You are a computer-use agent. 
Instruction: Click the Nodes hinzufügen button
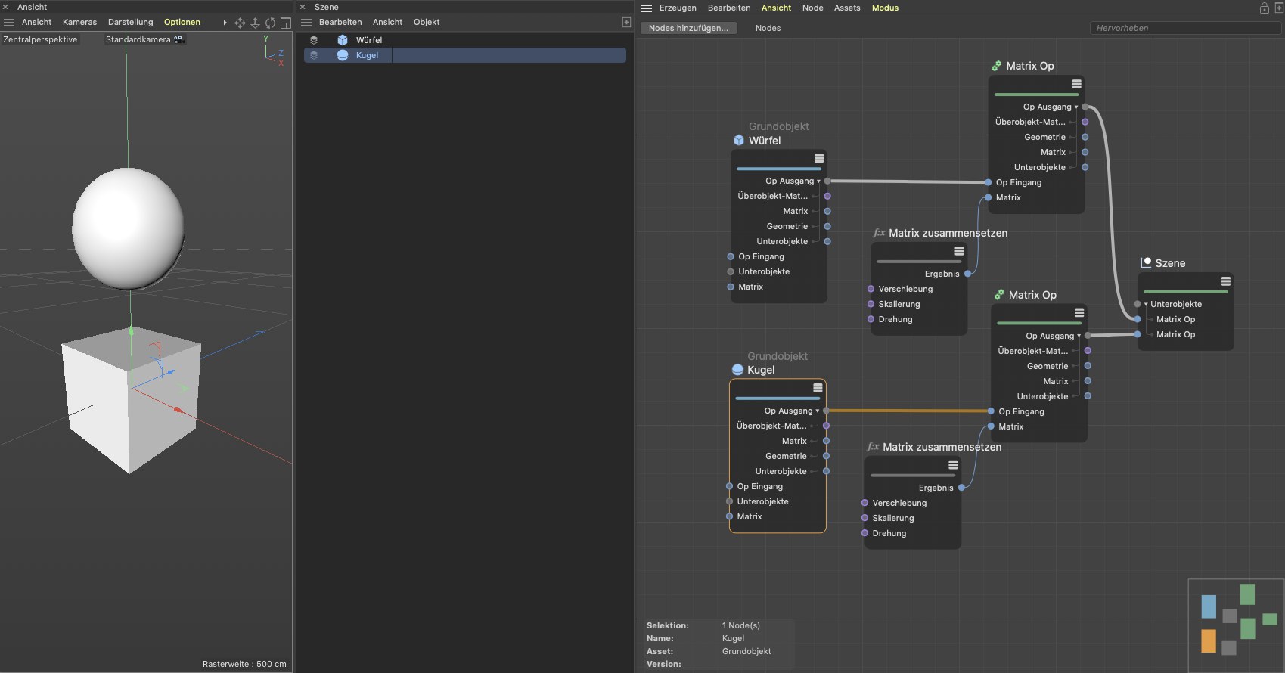click(688, 28)
